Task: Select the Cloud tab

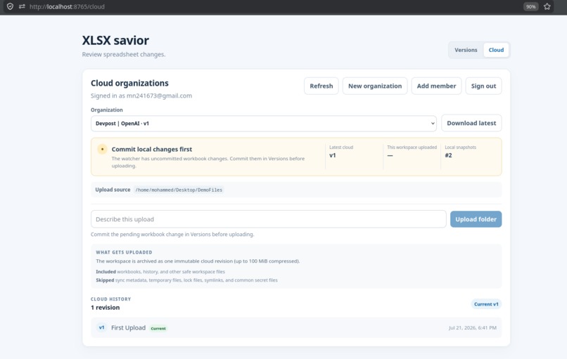Action: 496,50
